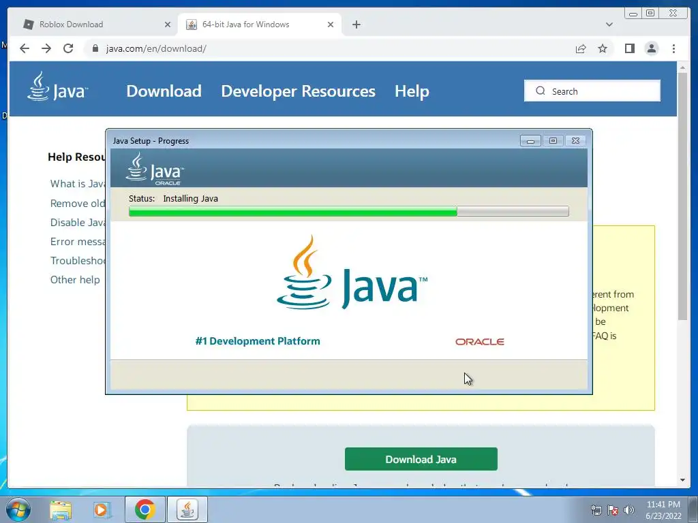Open the What is Java help link
This screenshot has width=698, height=523.
tap(78, 184)
